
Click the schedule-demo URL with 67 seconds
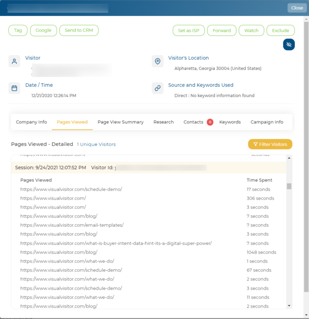(71, 270)
